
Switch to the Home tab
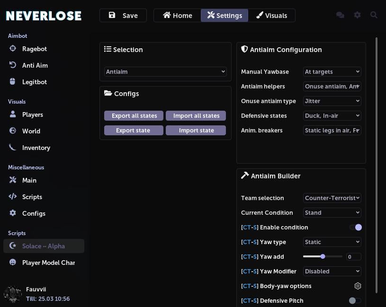click(x=177, y=15)
